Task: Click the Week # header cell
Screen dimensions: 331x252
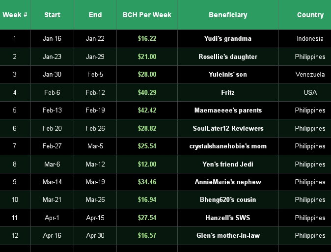Action: pyautogui.click(x=15, y=15)
